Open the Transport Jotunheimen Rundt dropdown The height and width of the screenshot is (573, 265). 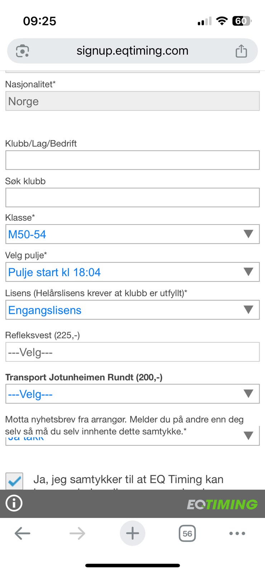click(x=132, y=394)
